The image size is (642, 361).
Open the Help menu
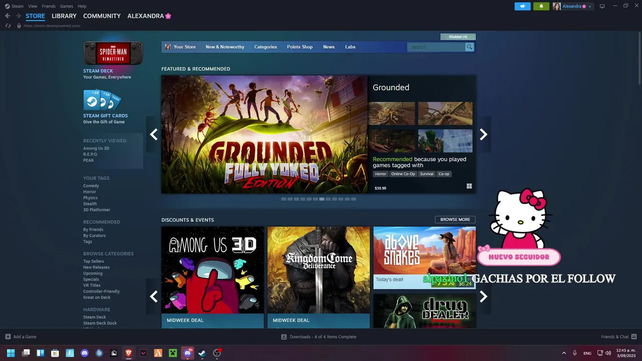[x=82, y=6]
